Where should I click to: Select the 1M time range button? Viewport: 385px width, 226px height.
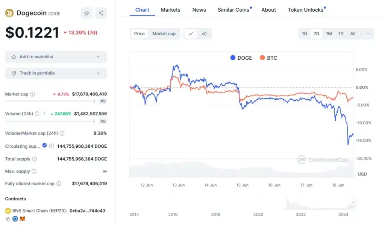pos(329,33)
